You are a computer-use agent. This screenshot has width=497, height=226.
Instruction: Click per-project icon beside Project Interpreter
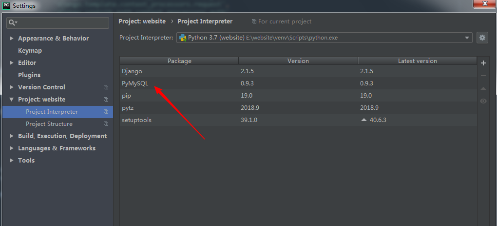pyautogui.click(x=106, y=112)
